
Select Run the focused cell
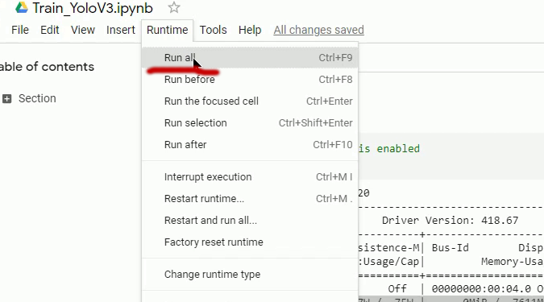[x=250, y=101]
